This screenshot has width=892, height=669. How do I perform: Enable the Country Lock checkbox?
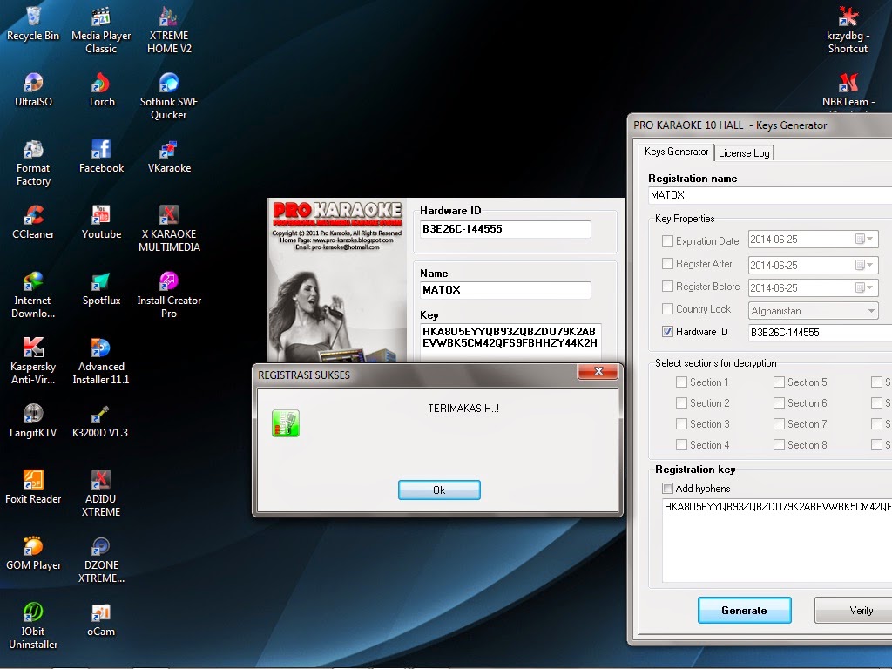click(667, 309)
